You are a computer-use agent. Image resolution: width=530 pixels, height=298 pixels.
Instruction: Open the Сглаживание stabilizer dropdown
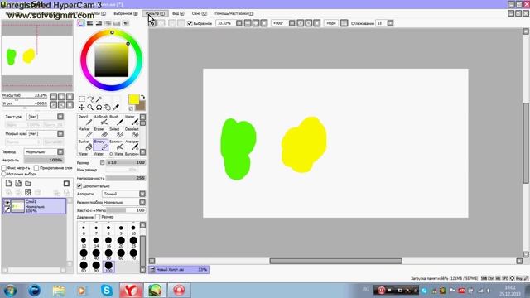[x=390, y=23]
